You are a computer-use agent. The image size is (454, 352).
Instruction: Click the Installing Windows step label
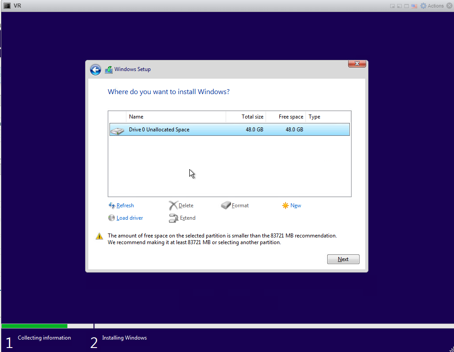pos(125,338)
